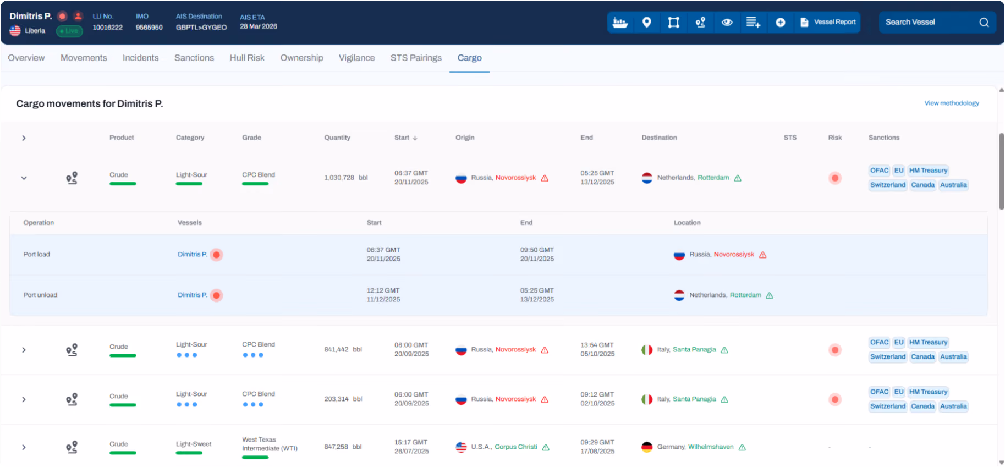Viewport: 1005px width, 467px height.
Task: Focus the Search Vessel field
Action: [x=930, y=23]
